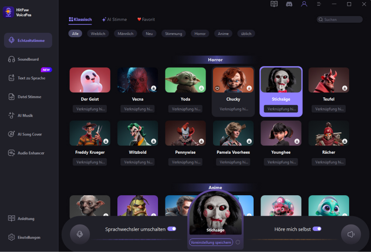Toggle the Sprachwechsler umschalten switch
Image resolution: width=371 pixels, height=252 pixels.
[x=172, y=229]
